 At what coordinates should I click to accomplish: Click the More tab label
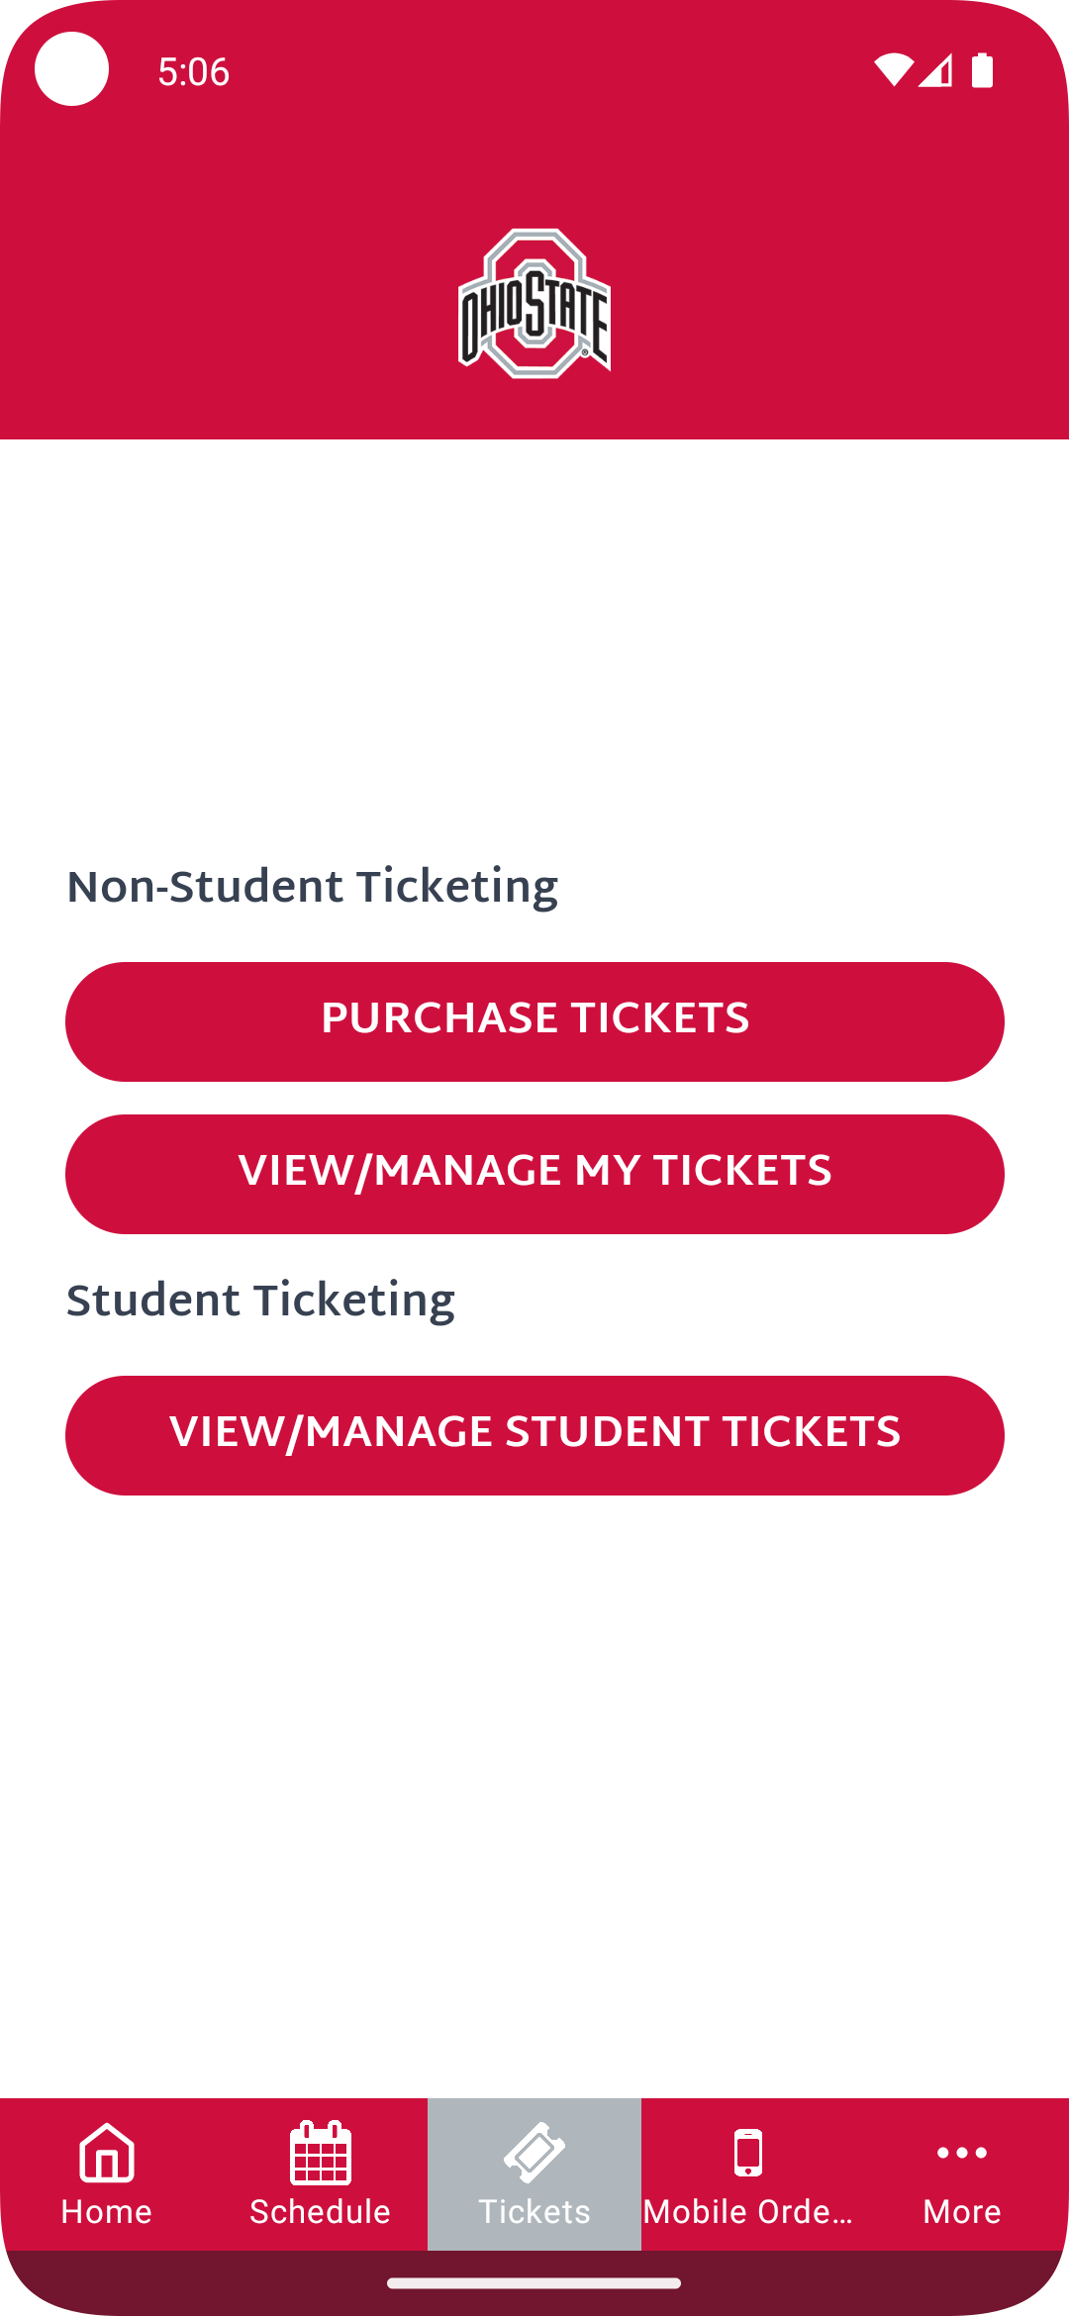click(962, 2212)
